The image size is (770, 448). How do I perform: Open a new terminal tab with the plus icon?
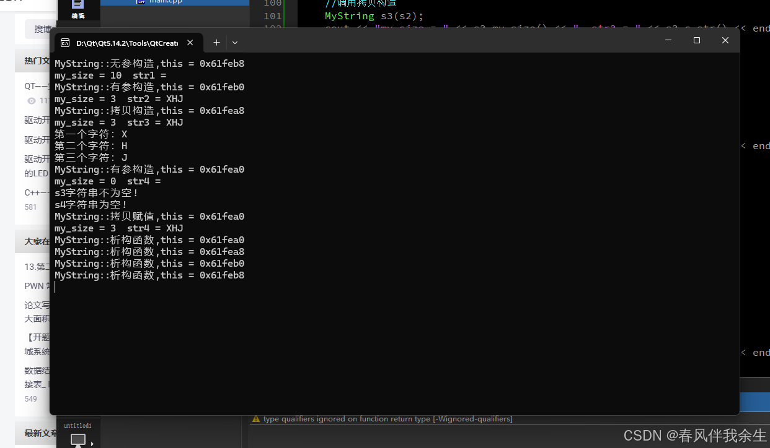coord(216,42)
